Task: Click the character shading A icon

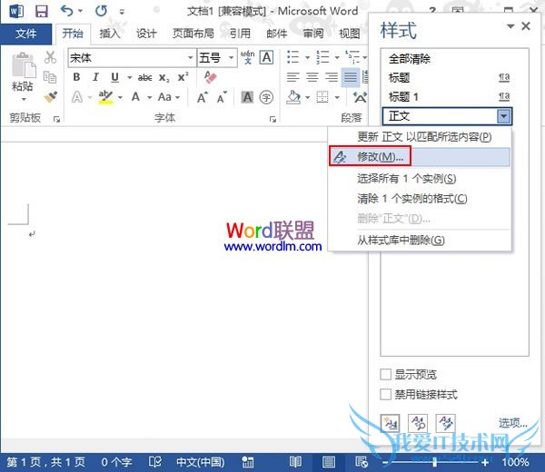Action: (x=247, y=97)
